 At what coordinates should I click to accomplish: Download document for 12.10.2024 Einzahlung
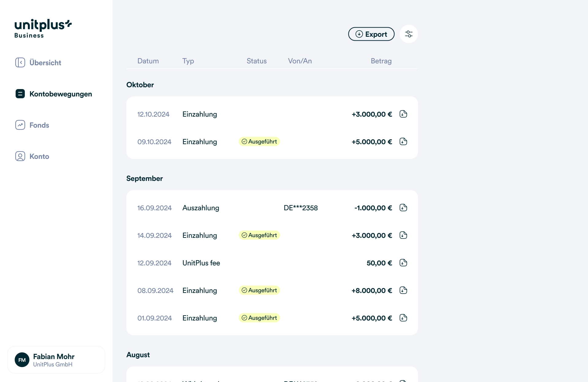(403, 114)
